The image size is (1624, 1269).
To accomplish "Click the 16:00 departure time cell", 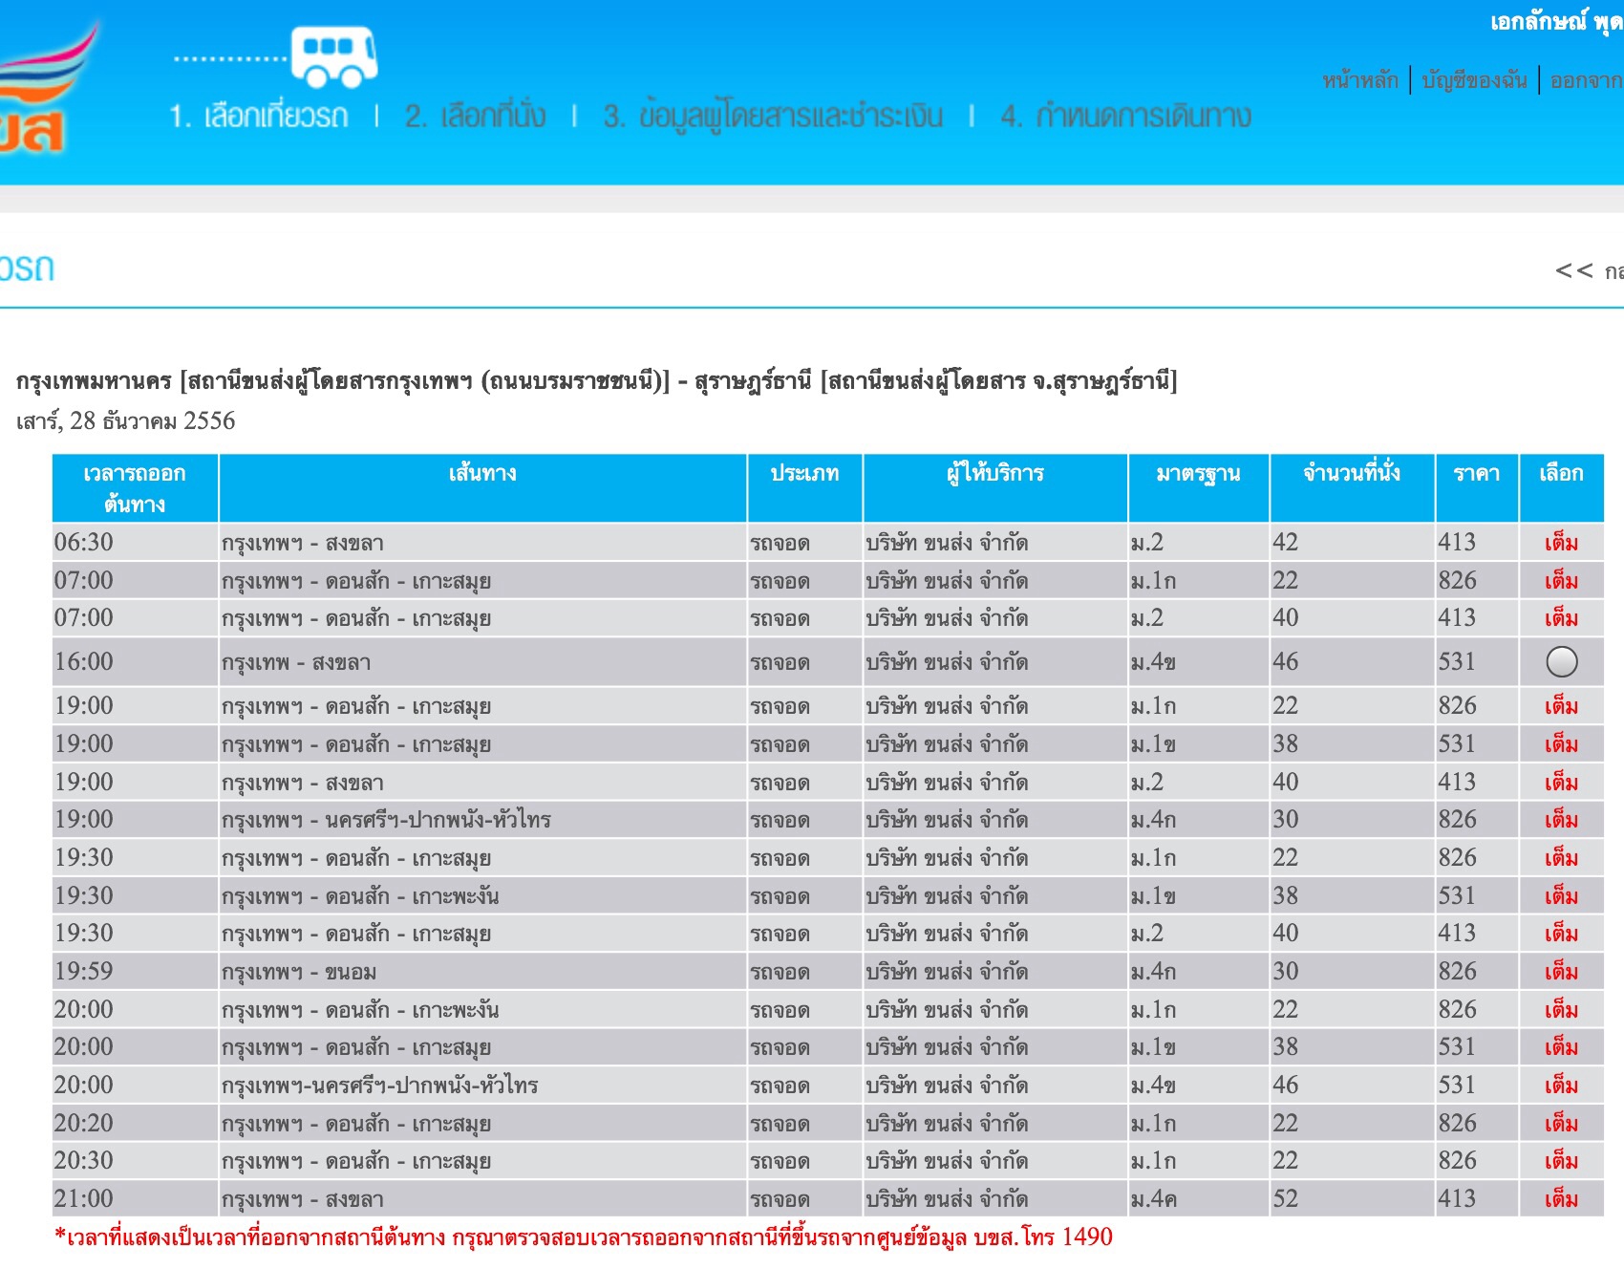I will 135,661.
